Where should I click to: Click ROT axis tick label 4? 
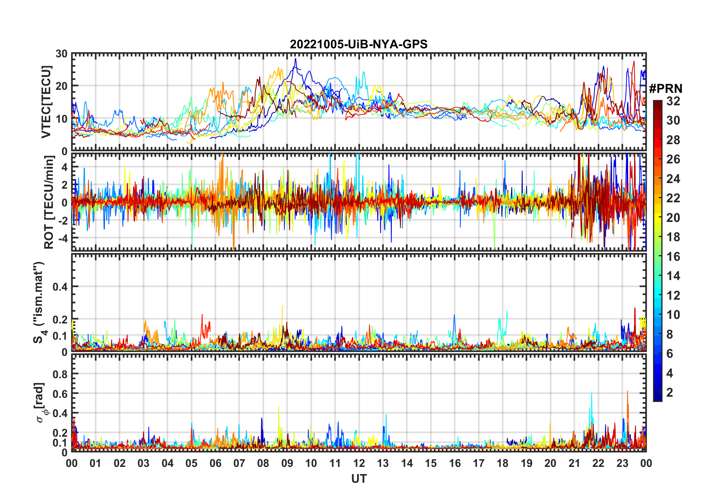[x=65, y=167]
